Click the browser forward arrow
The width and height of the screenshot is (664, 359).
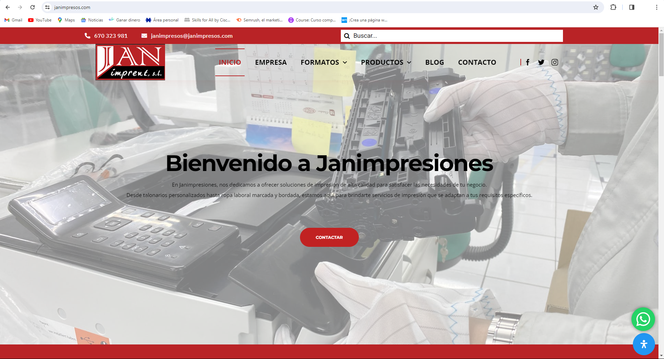click(x=20, y=7)
